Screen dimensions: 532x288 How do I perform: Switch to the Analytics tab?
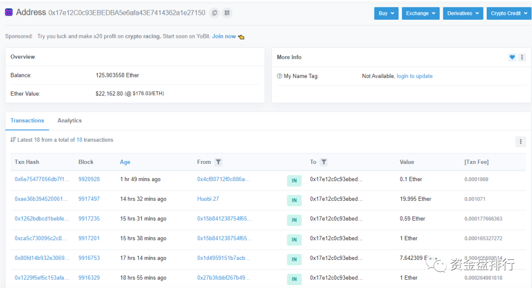[x=69, y=121]
